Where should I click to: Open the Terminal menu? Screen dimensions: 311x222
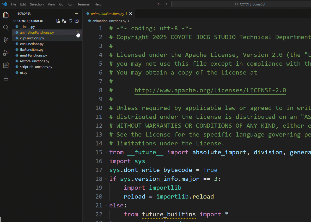84,4
